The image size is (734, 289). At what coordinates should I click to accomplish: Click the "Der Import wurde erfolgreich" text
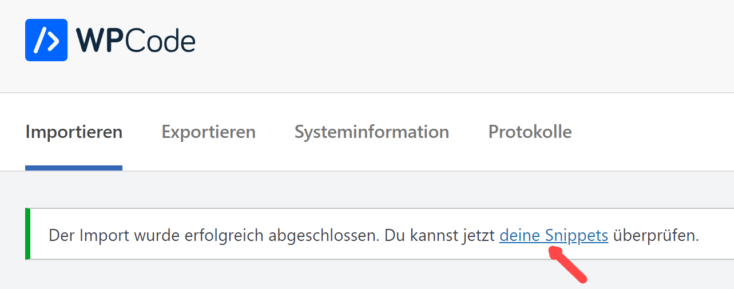143,236
